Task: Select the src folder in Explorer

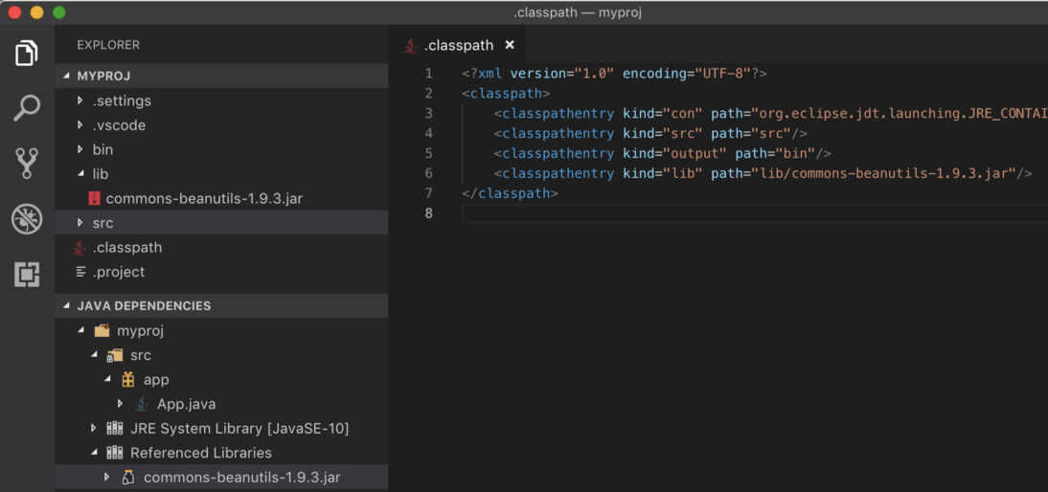Action: (x=103, y=223)
